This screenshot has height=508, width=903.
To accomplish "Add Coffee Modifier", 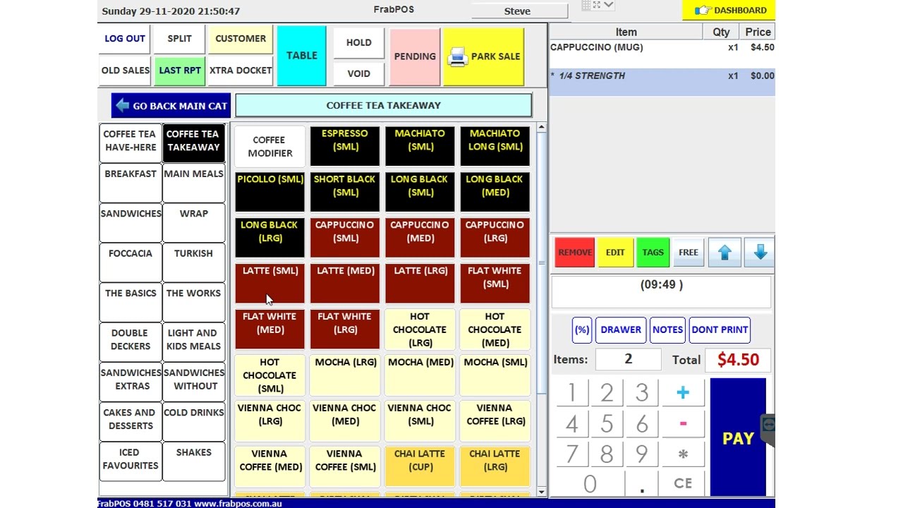I will (269, 146).
